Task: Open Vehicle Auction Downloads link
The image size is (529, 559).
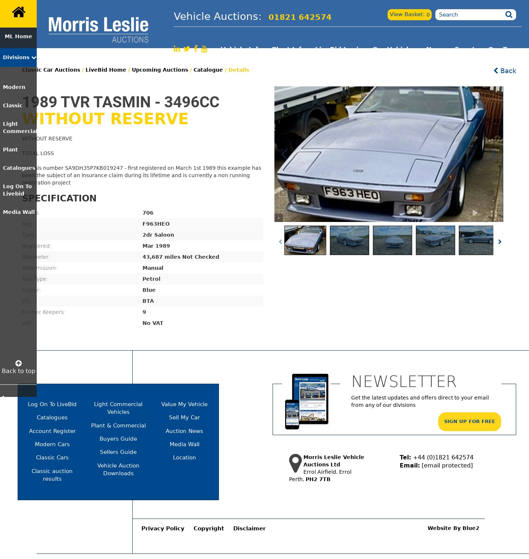Action: click(x=118, y=469)
